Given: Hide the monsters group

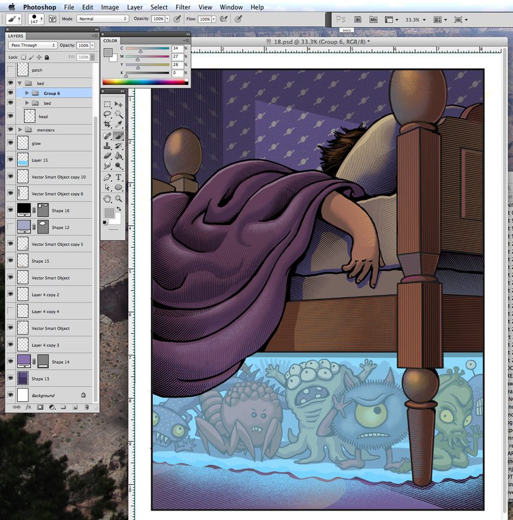Looking at the screenshot, I should tap(11, 130).
